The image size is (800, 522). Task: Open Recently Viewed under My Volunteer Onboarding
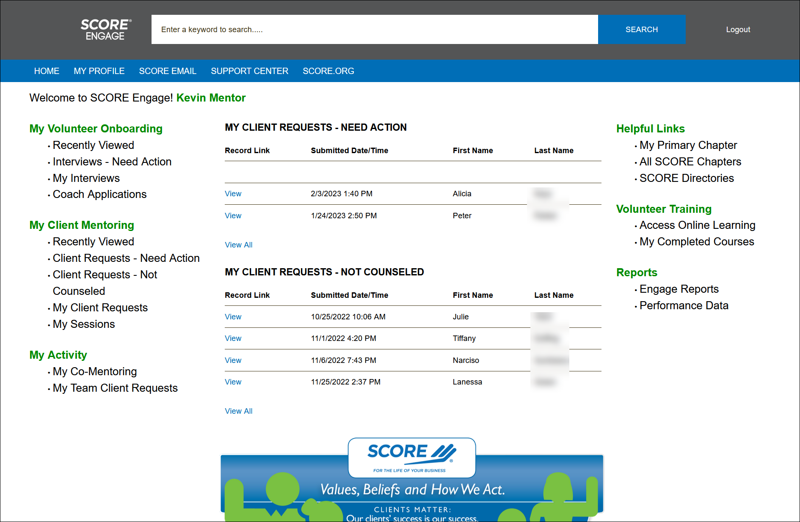point(94,145)
